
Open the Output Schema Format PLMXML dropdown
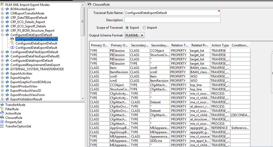[134, 35]
